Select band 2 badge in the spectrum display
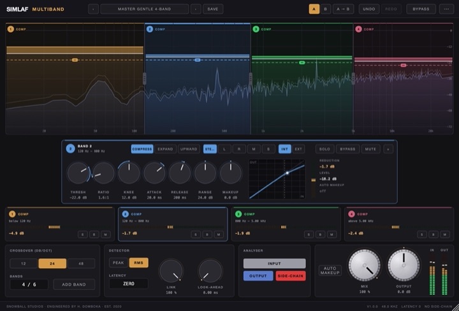The width and height of the screenshot is (459, 311). click(x=150, y=29)
